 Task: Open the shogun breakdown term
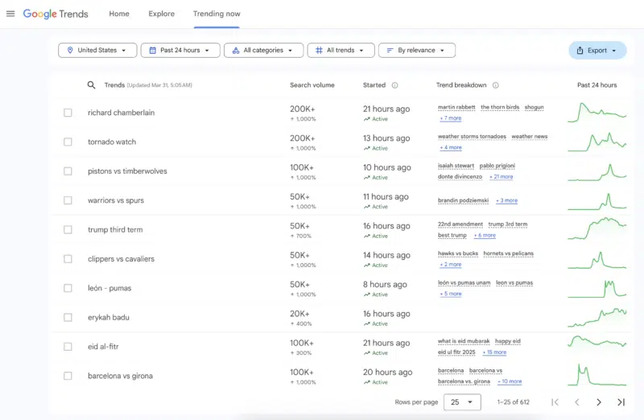coord(534,107)
